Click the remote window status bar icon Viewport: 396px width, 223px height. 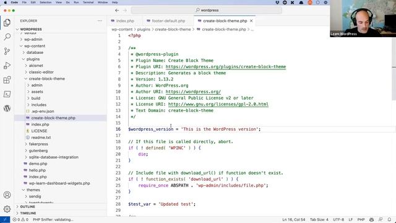point(5,220)
